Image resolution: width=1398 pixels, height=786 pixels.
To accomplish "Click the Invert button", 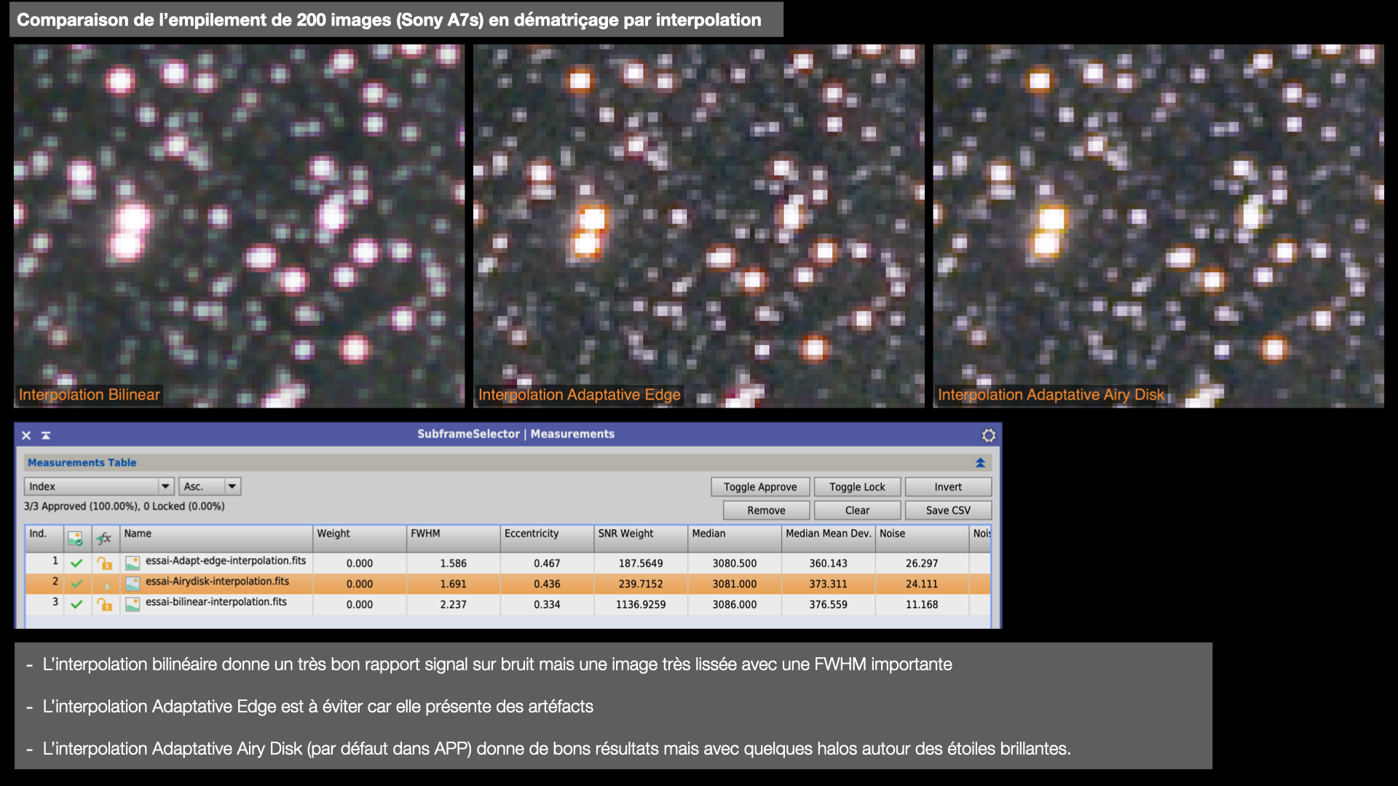I will point(948,487).
